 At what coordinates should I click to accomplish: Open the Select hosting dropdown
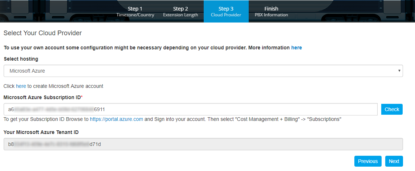point(203,71)
